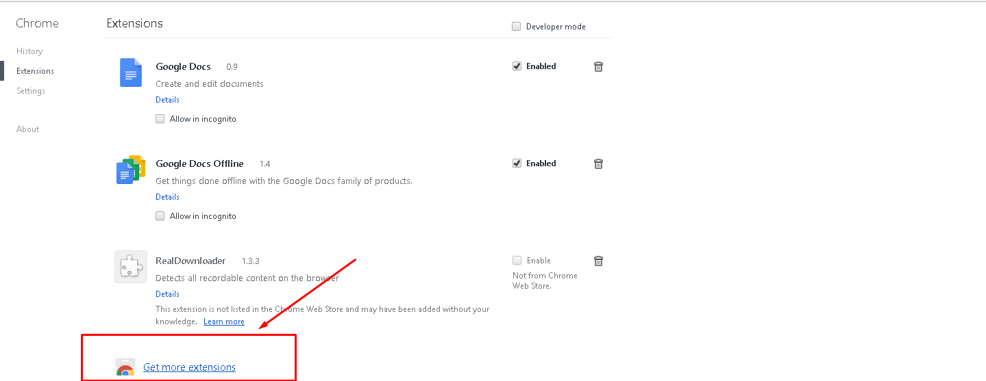Open Details link for Google Docs
Screen dimensions: 986x381
pyautogui.click(x=167, y=100)
